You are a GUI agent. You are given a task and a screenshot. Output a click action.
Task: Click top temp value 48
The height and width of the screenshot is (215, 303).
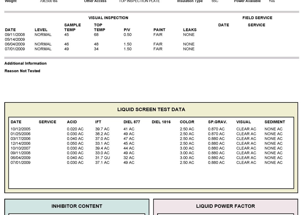(x=96, y=44)
